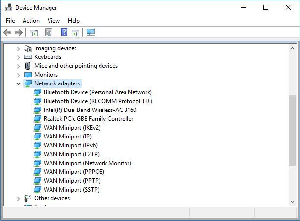Select WAN Miniport (PPPOE) device

pyautogui.click(x=74, y=172)
